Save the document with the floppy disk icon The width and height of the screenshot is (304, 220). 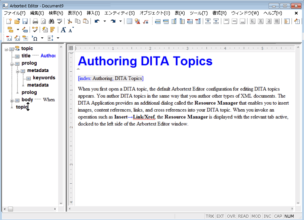coord(25,21)
